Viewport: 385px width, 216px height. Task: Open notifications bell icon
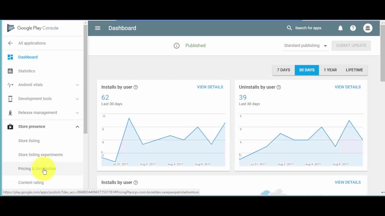click(340, 28)
